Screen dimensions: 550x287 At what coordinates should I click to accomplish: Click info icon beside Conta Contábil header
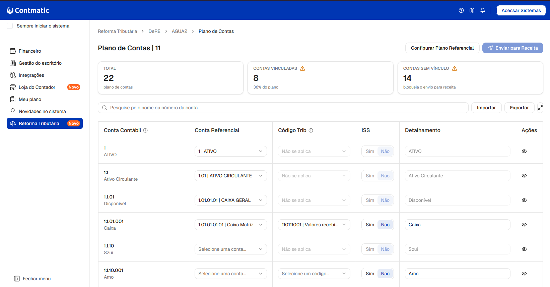tap(145, 130)
